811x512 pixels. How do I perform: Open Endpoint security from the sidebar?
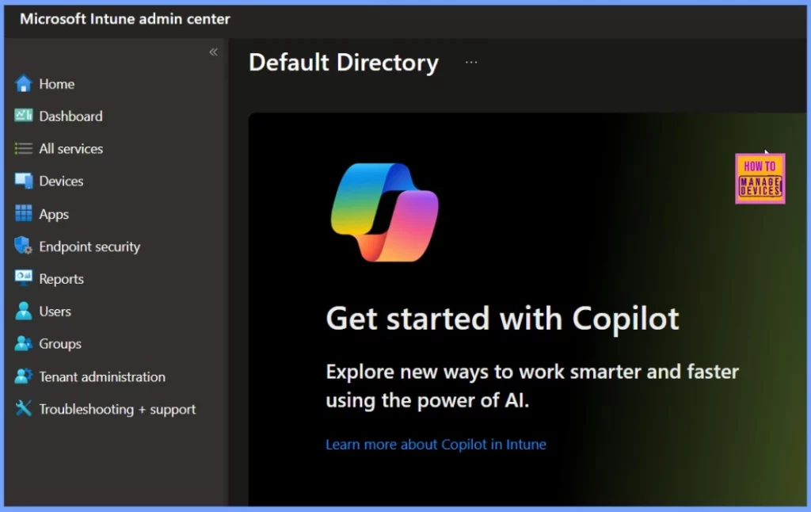(89, 246)
